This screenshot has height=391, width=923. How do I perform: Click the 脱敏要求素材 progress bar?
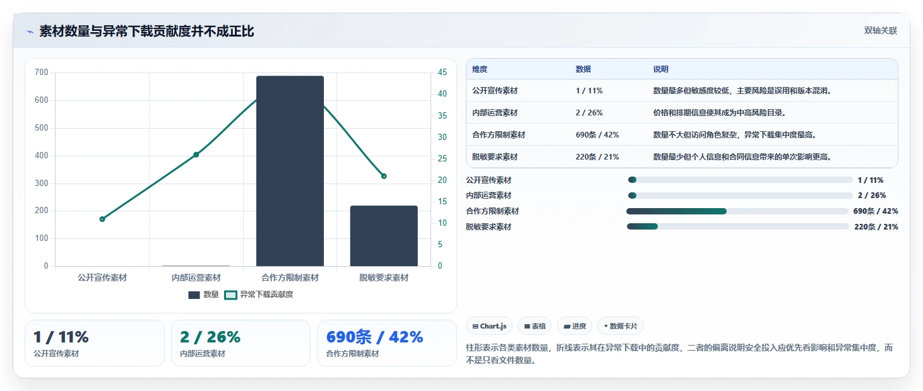point(738,226)
